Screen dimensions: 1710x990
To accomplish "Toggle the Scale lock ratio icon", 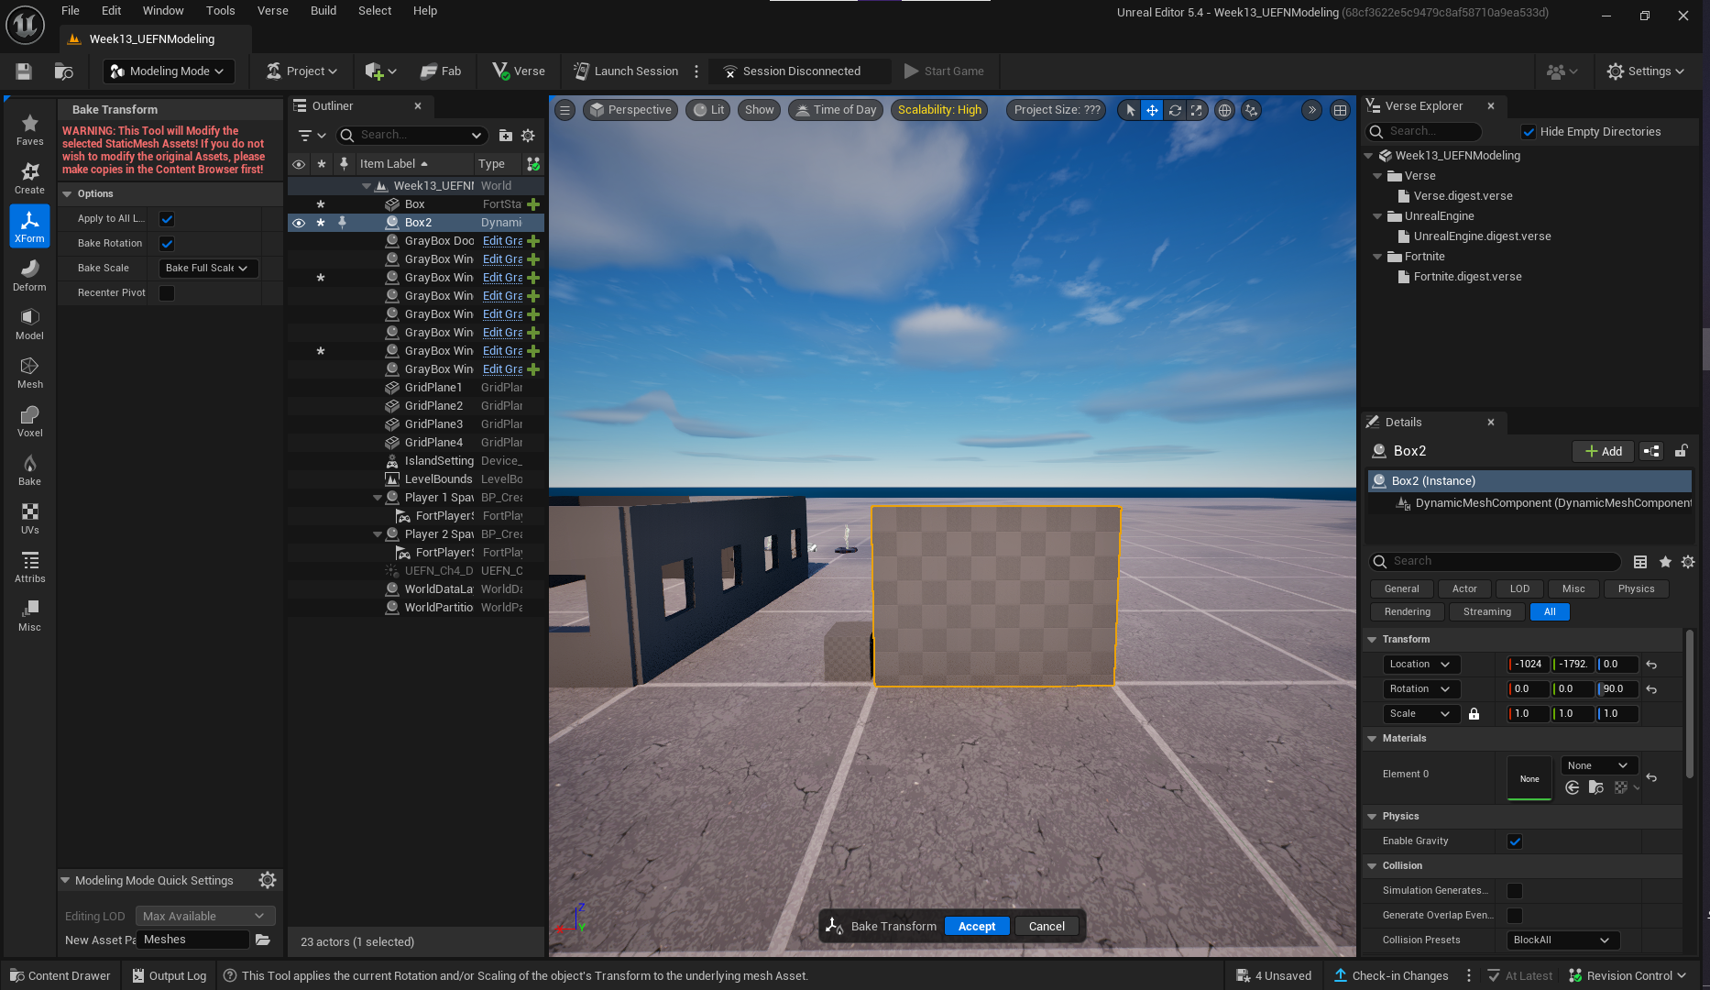I will [1474, 713].
